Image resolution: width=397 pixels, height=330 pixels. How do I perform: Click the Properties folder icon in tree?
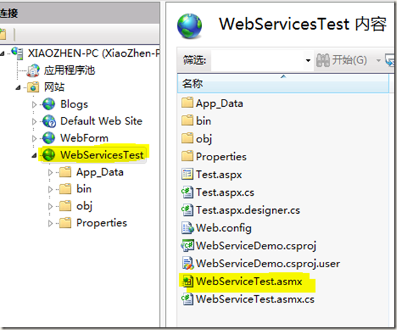[x=65, y=223]
